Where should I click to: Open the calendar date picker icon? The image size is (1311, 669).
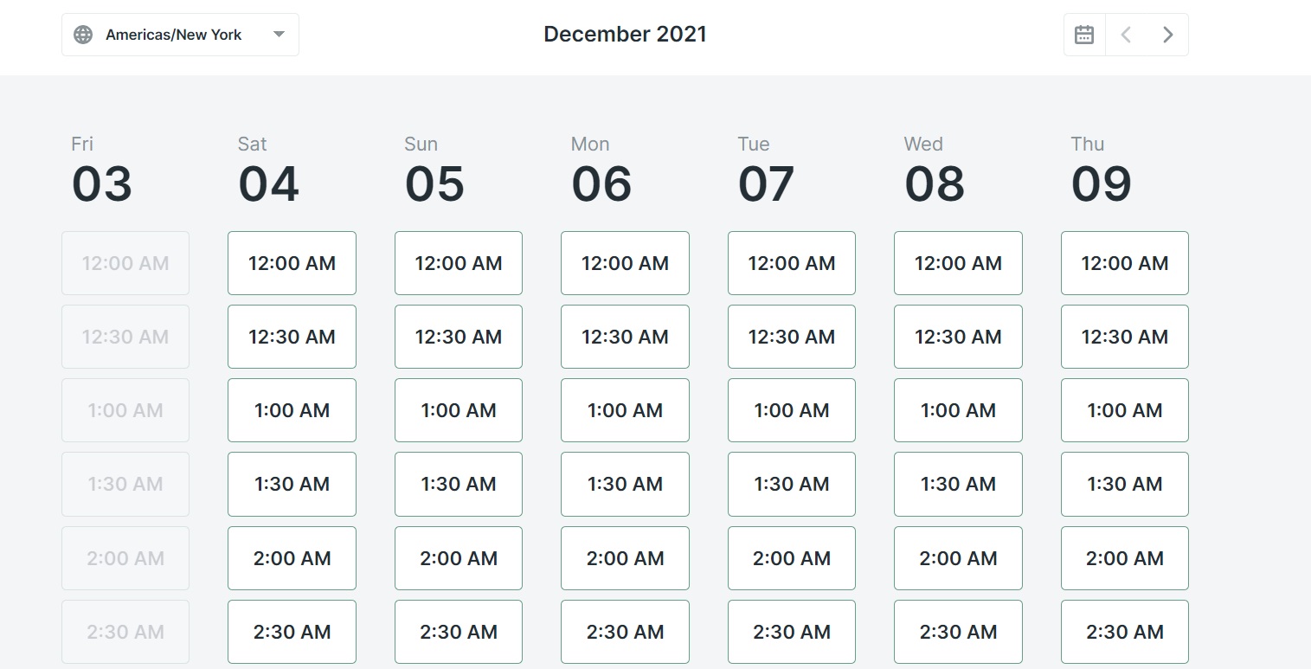tap(1084, 35)
